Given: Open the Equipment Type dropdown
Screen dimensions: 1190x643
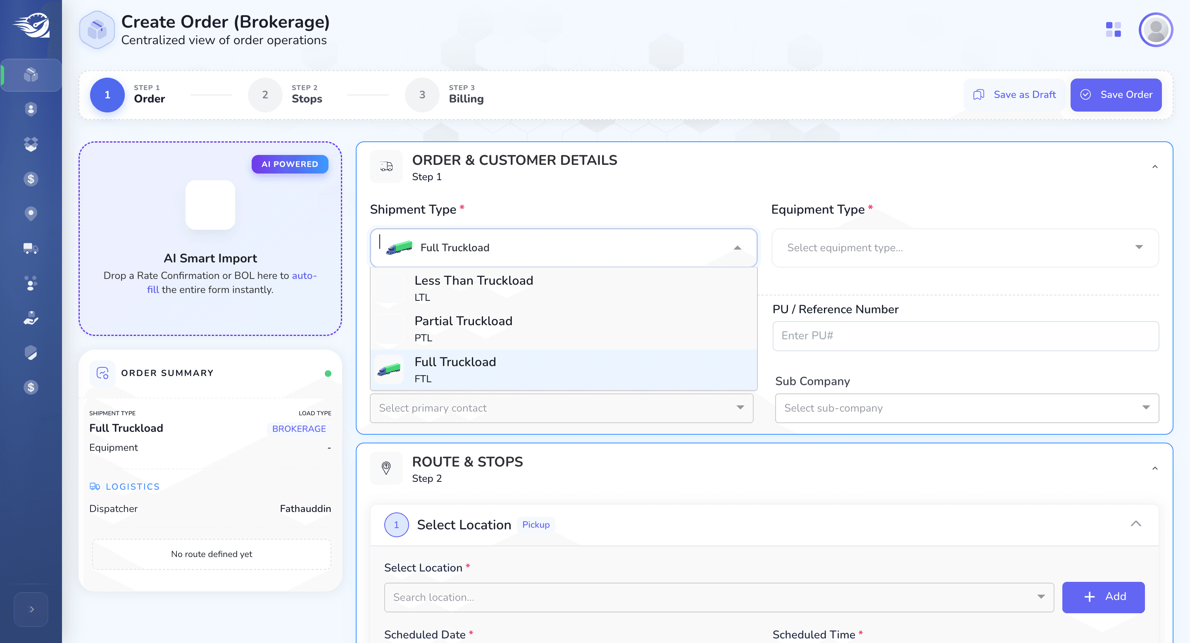Looking at the screenshot, I should pyautogui.click(x=965, y=248).
